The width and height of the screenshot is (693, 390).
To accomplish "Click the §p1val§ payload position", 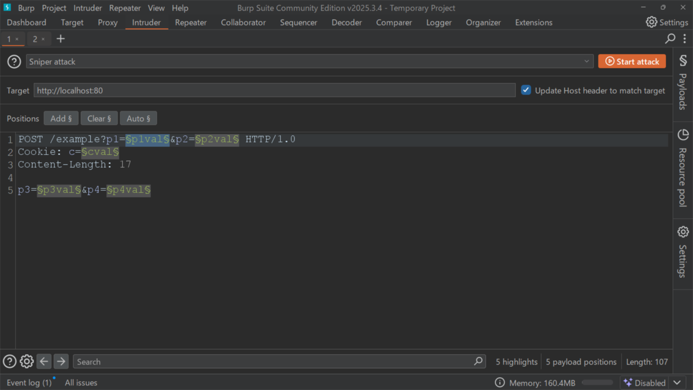I will [147, 139].
